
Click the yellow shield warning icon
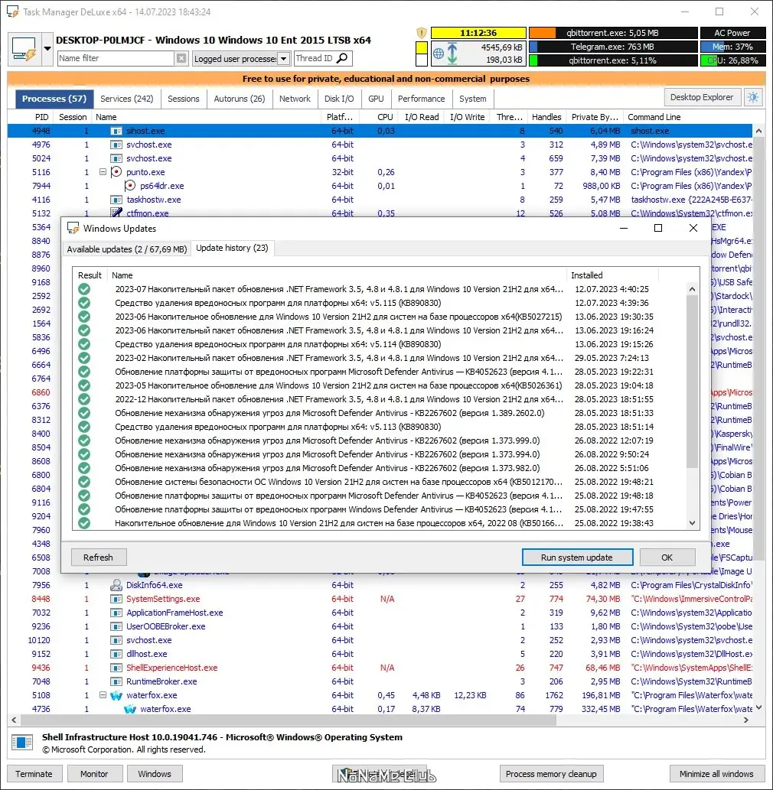point(421,33)
